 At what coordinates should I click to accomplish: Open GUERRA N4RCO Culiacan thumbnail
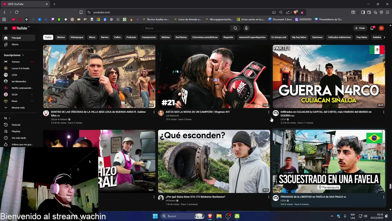tap(329, 76)
